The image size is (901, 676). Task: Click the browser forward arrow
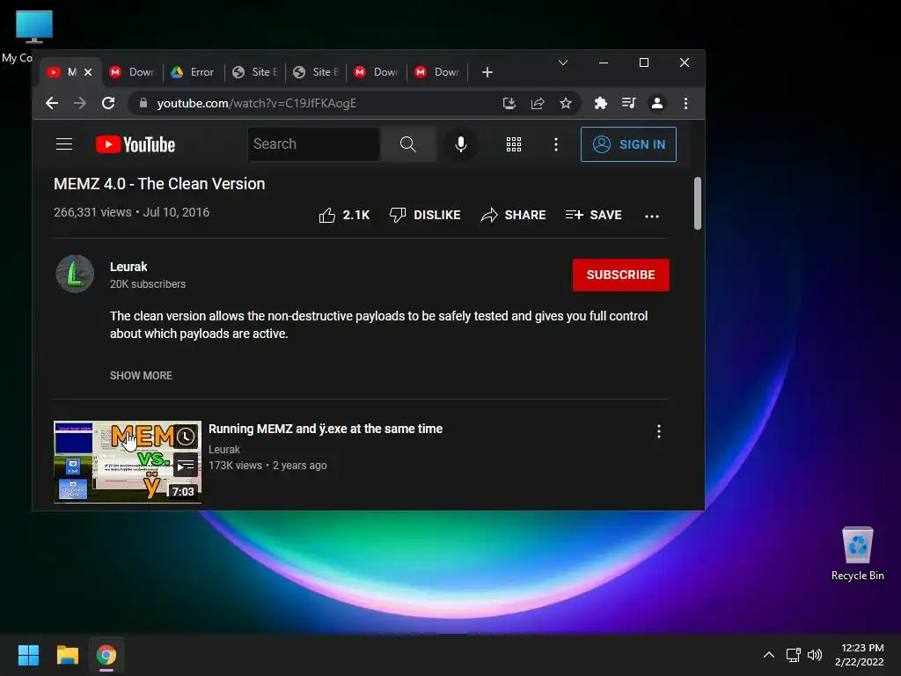click(80, 104)
